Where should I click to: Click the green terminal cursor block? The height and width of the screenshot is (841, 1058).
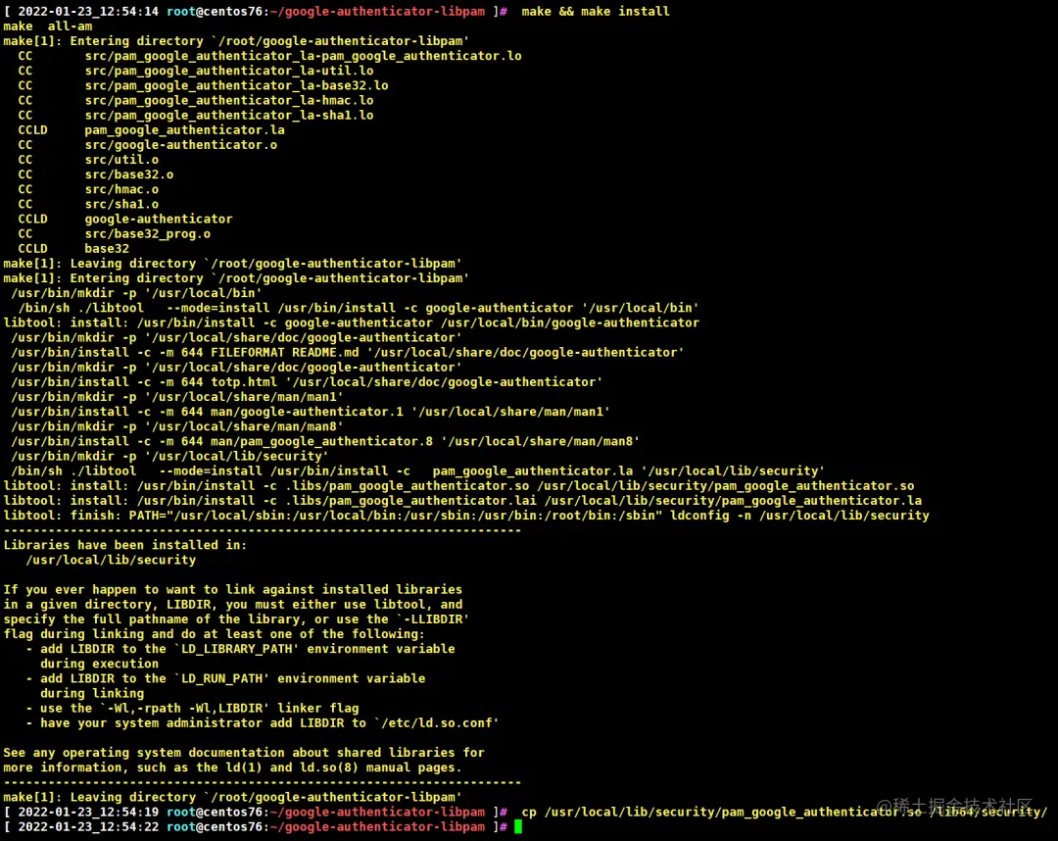(x=518, y=827)
